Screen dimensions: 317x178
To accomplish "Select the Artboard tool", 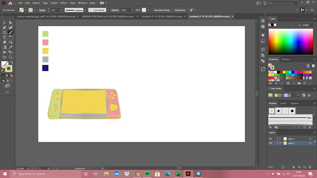I will coord(4,57).
